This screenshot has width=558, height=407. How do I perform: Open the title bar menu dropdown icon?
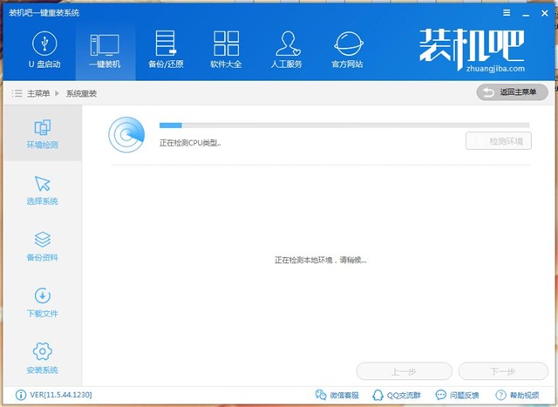point(507,12)
